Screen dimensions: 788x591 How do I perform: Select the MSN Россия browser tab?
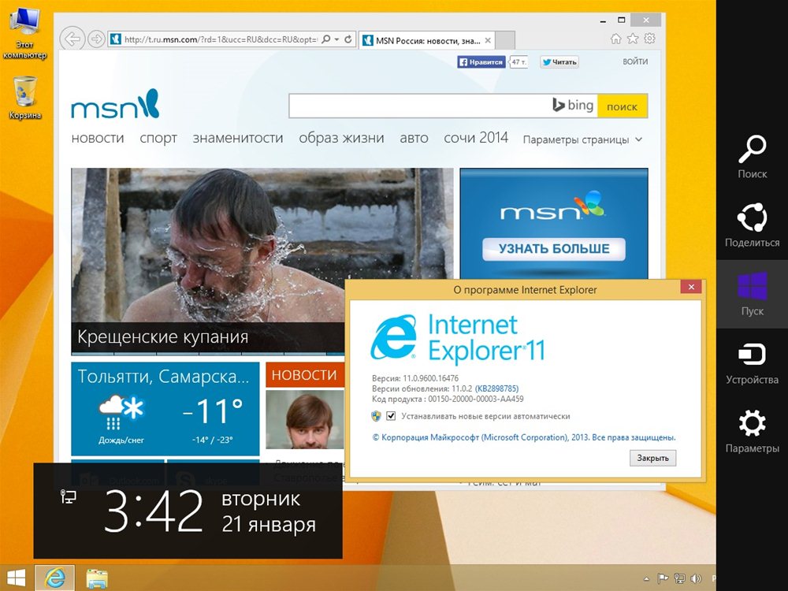click(x=427, y=40)
